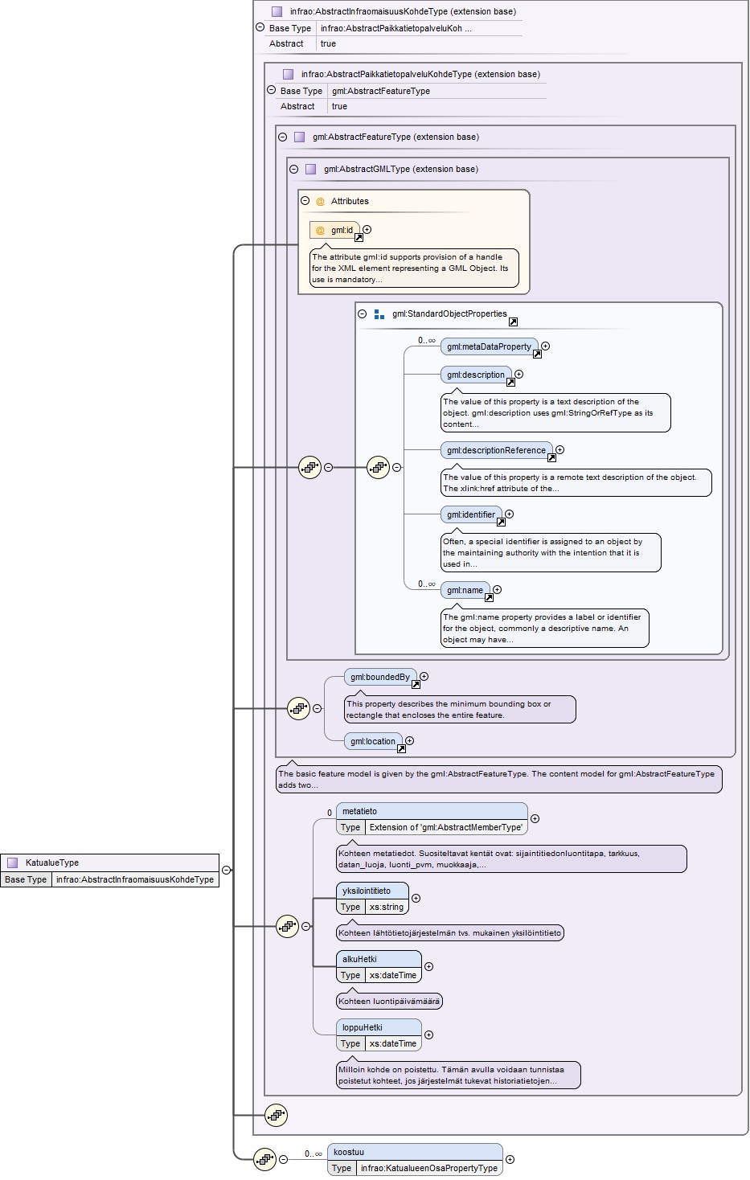
Task: Click the gml:AbstractFeatureType type icon
Action: 299,137
